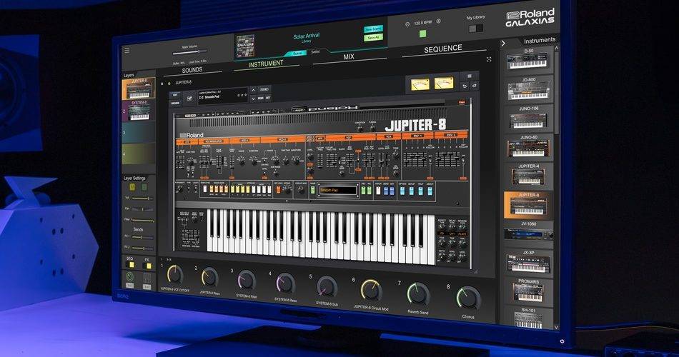
Task: Increase tempo with the plus icon
Action: point(438,21)
